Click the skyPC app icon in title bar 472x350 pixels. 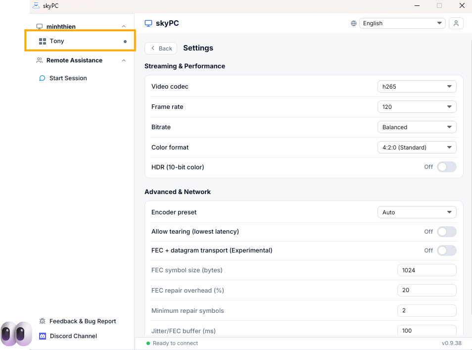(x=36, y=6)
